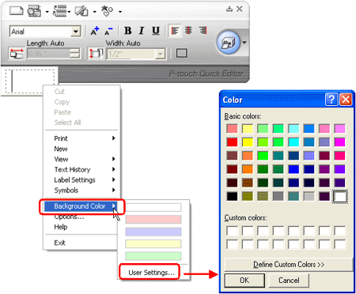Choose Help from the context menu
The height and width of the screenshot is (294, 356).
pyautogui.click(x=81, y=227)
